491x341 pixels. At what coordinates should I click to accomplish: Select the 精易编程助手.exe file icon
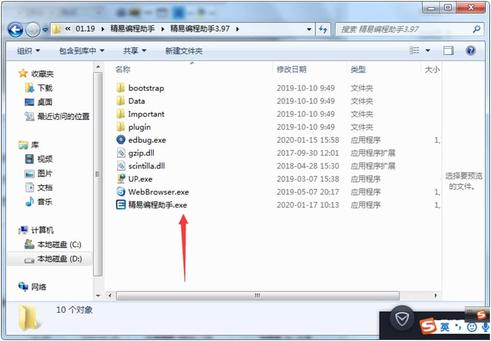tap(120, 205)
